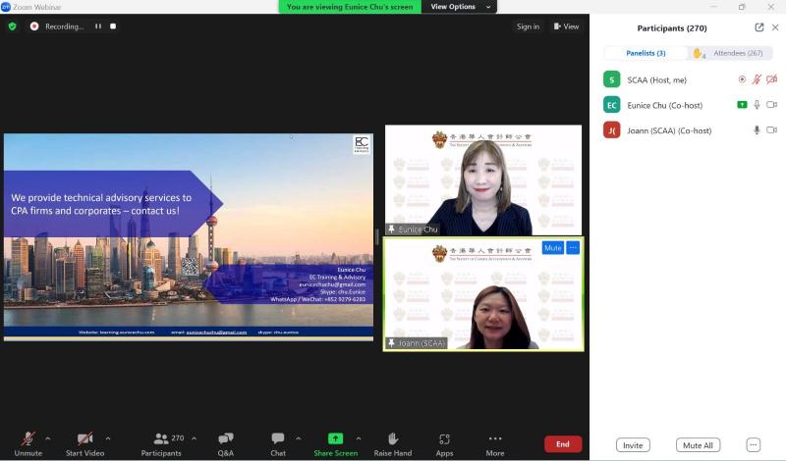786x461 pixels.
Task: Click the Sign in button
Action: pos(528,26)
